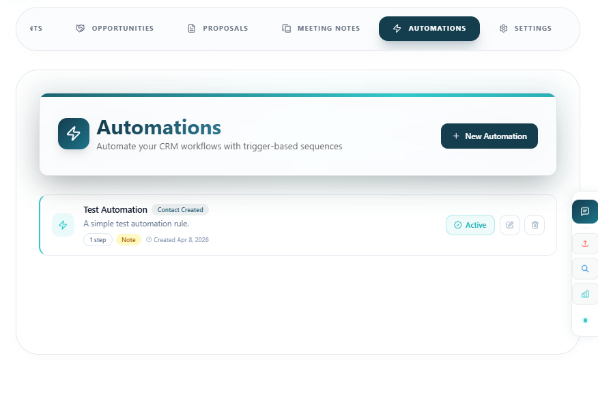
Task: Open the Note action badge
Action: coord(128,239)
